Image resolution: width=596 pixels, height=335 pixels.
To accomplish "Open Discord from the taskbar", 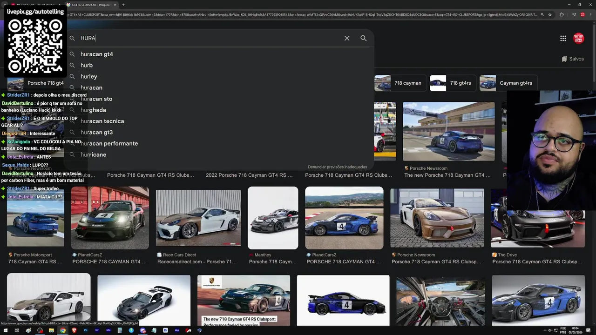I will [143, 330].
